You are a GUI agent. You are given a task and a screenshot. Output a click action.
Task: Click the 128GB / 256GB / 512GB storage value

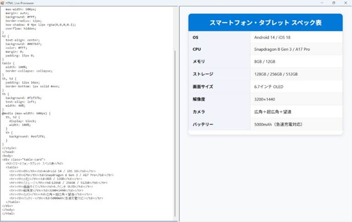point(276,74)
